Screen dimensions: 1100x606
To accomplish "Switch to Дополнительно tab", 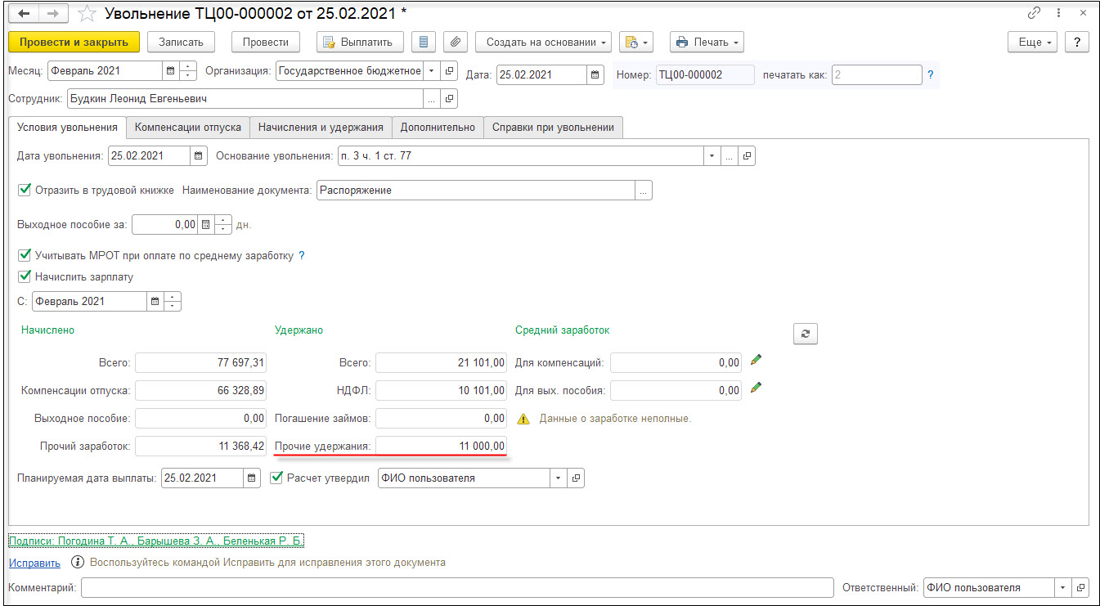I will click(438, 128).
